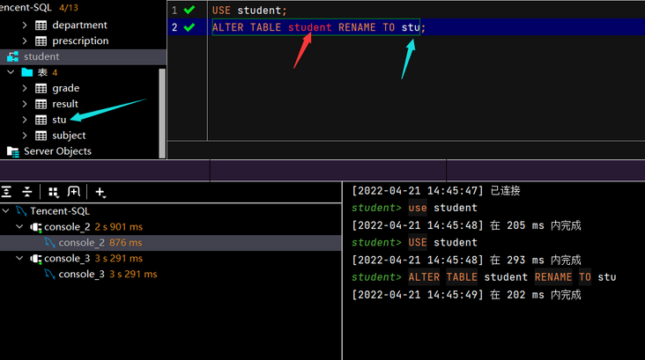
Task: Click the console_3 group session icon
Action: pyautogui.click(x=36, y=259)
